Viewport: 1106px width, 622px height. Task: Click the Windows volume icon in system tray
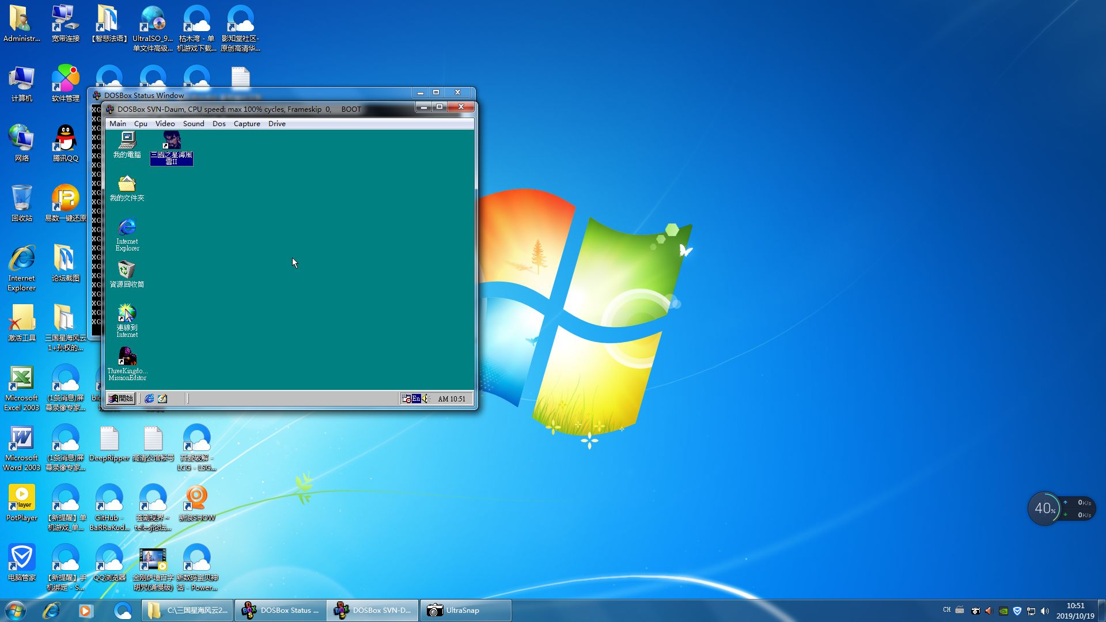[1045, 611]
